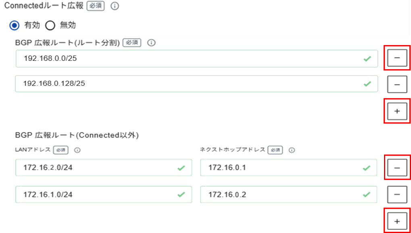Click info icon next to Connectedルート広報

[114, 6]
